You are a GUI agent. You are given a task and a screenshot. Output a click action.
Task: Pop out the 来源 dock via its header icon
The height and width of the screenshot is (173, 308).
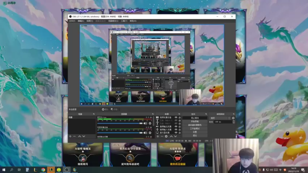pyautogui.click(x=179, y=114)
